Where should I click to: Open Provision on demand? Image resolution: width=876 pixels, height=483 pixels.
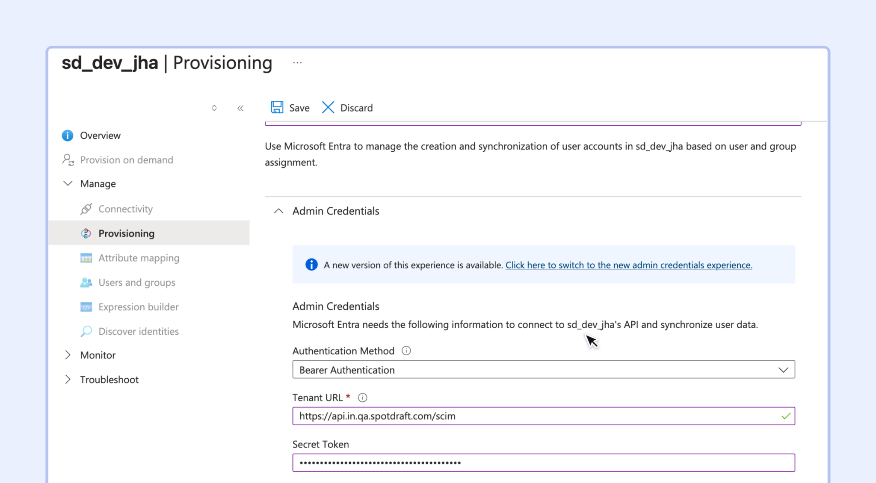(x=126, y=160)
